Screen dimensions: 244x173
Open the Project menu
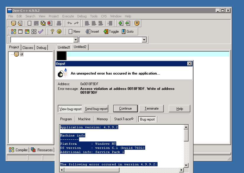[x=54, y=16]
